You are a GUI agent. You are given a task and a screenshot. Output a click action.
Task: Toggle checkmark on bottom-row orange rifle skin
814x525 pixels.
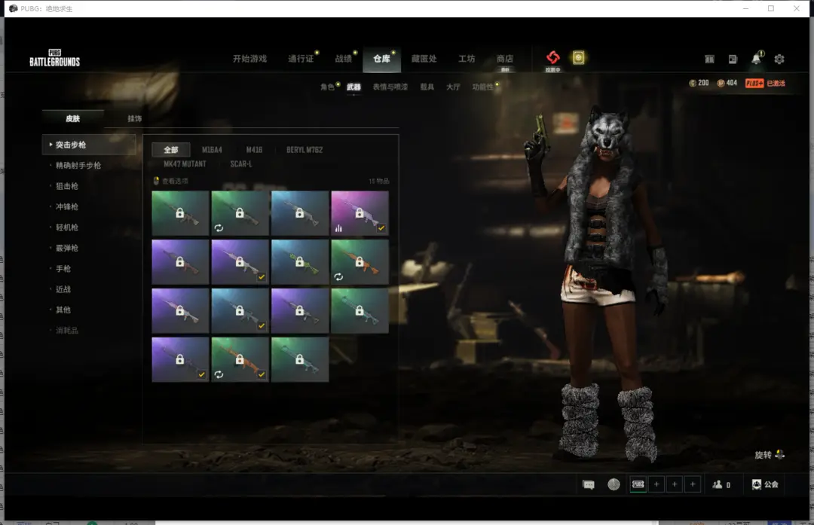tap(261, 374)
